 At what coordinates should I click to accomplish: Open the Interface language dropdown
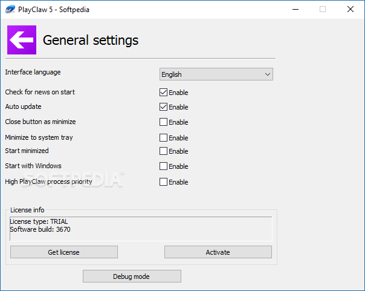[216, 74]
